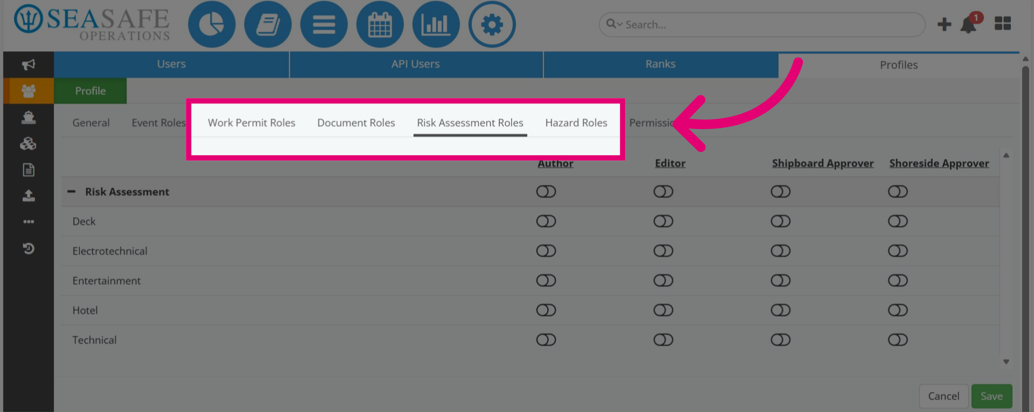The height and width of the screenshot is (412, 1034).
Task: Open the cubes sidebar icon
Action: tap(29, 143)
